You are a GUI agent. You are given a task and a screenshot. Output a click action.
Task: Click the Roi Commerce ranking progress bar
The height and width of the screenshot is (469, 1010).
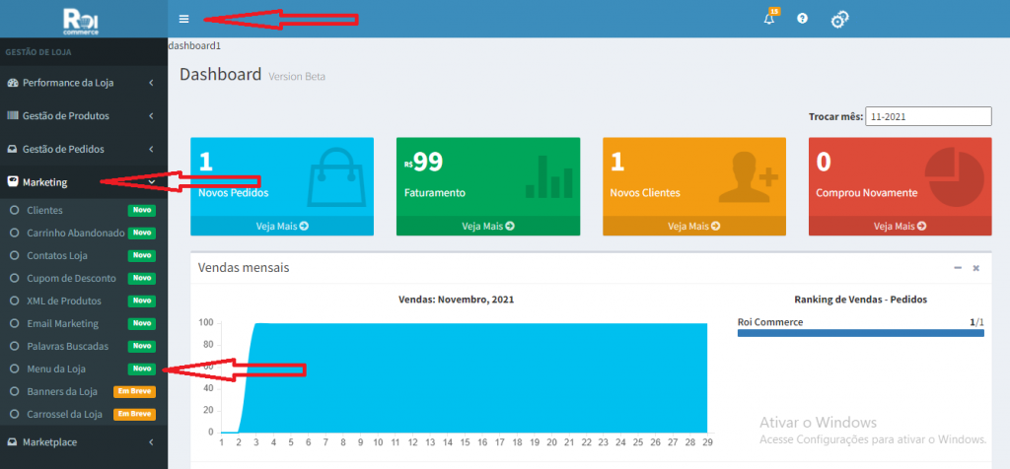point(860,333)
